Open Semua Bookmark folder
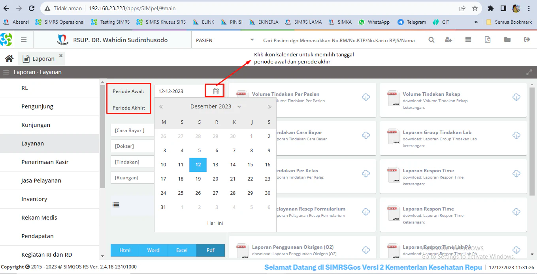 tap(509, 22)
